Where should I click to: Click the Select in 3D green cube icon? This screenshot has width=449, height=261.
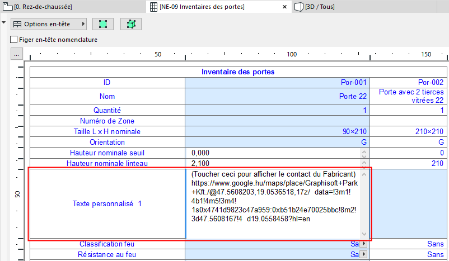pyautogui.click(x=131, y=24)
